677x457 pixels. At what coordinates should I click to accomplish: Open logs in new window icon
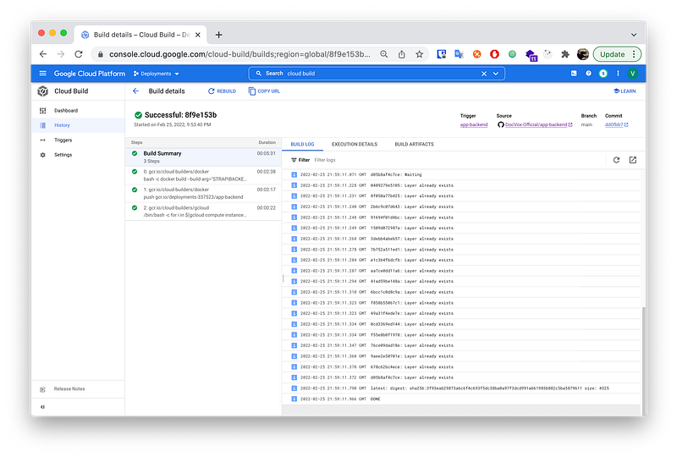pyautogui.click(x=632, y=160)
